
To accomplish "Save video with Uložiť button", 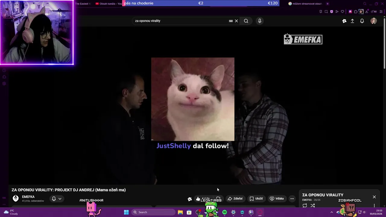I will point(256,199).
